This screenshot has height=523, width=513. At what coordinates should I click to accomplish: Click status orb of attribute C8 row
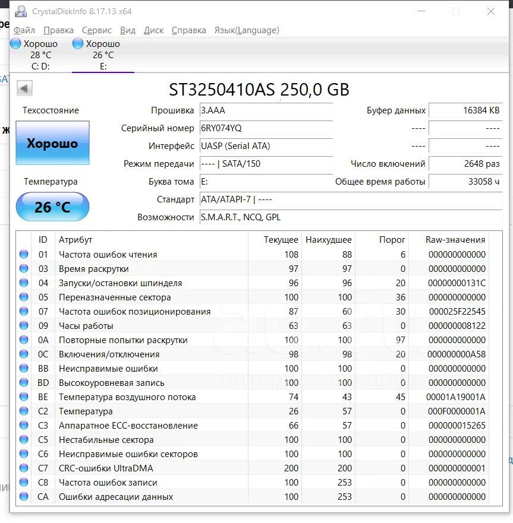(24, 482)
